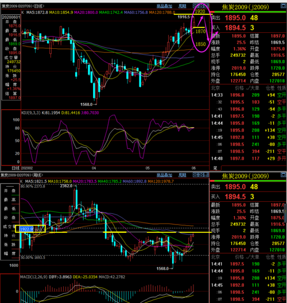Click the split-panel icon in daily chart header
The image size is (287, 303).
click(206, 6)
